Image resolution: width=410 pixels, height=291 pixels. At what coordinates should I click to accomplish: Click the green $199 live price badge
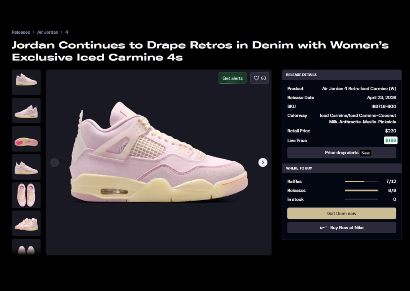click(391, 140)
